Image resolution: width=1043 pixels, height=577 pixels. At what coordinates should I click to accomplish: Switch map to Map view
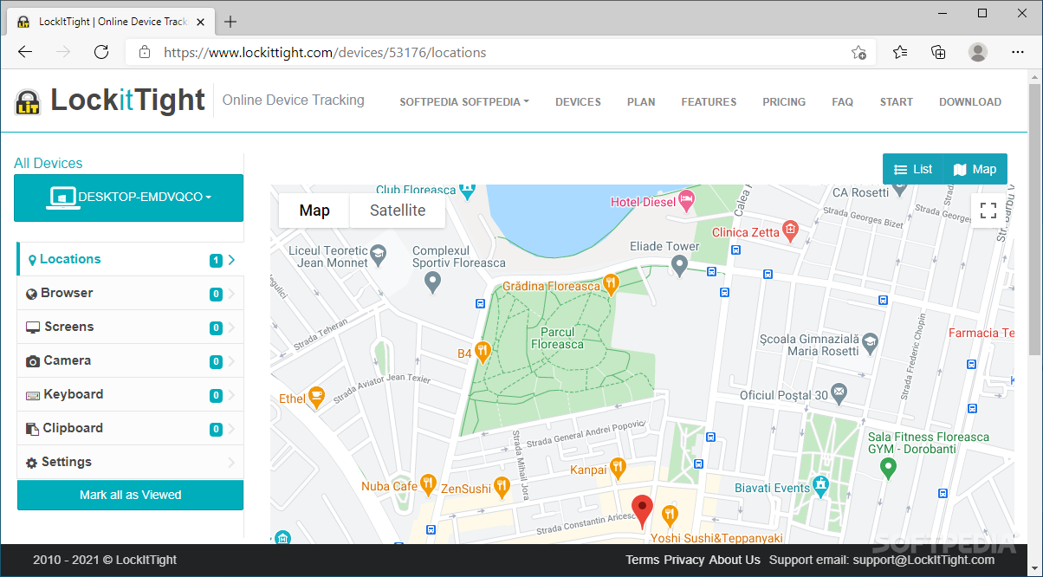314,211
